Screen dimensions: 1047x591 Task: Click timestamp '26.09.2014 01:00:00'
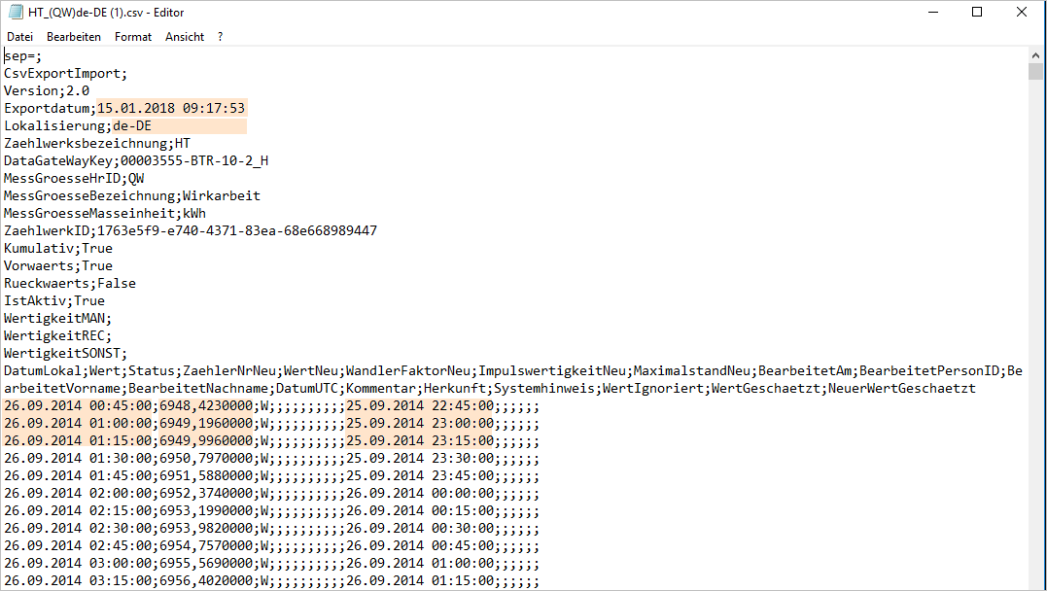point(78,423)
